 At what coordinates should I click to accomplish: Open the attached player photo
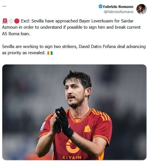[74, 112]
